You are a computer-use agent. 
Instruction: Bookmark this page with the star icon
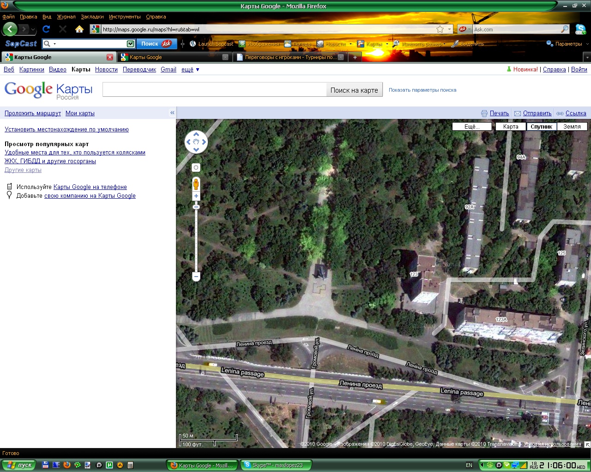tap(440, 29)
